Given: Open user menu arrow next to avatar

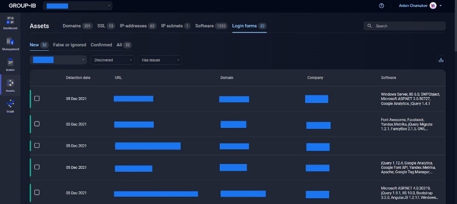Looking at the screenshot, I should 440,6.
